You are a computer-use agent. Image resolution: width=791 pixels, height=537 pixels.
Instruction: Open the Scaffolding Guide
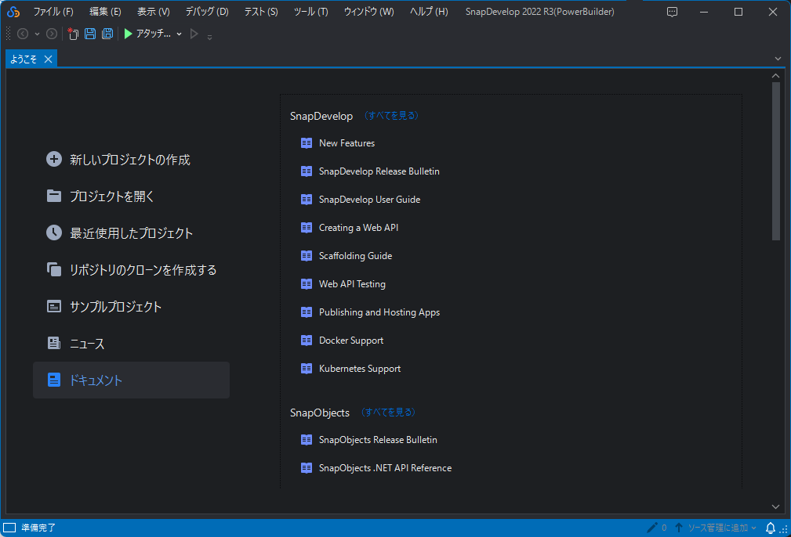(356, 256)
